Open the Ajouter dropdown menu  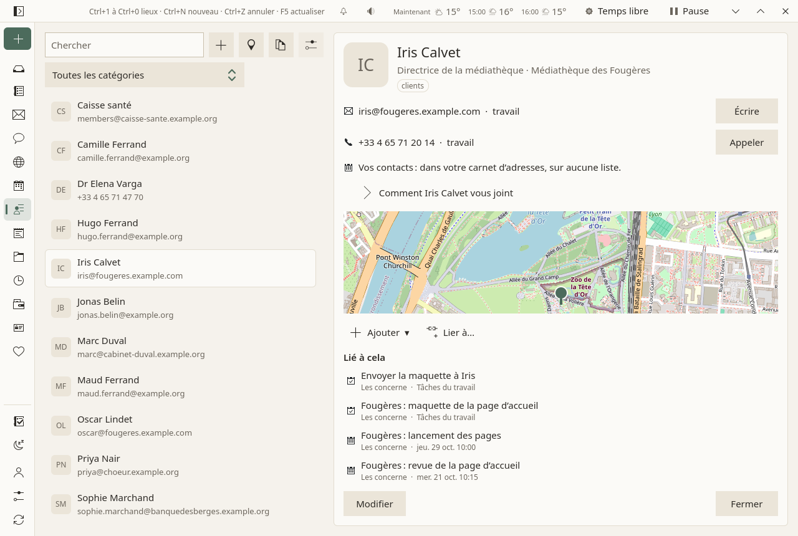click(380, 333)
